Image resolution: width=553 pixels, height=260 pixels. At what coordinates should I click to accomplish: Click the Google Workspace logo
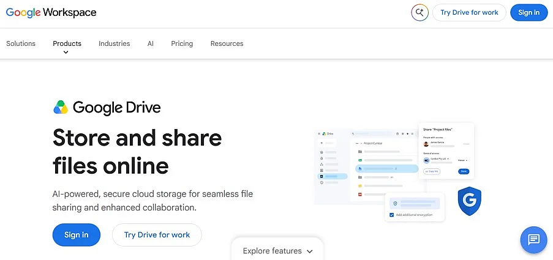click(x=51, y=13)
